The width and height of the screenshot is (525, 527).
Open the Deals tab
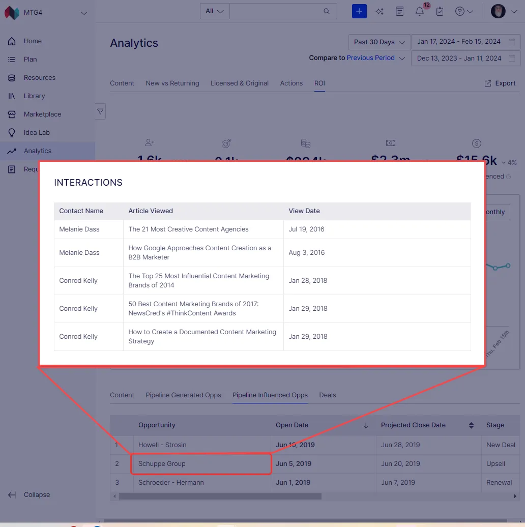(328, 395)
